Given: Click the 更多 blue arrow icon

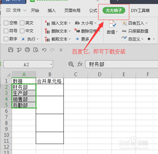Looking at the screenshot, I should (77, 39).
